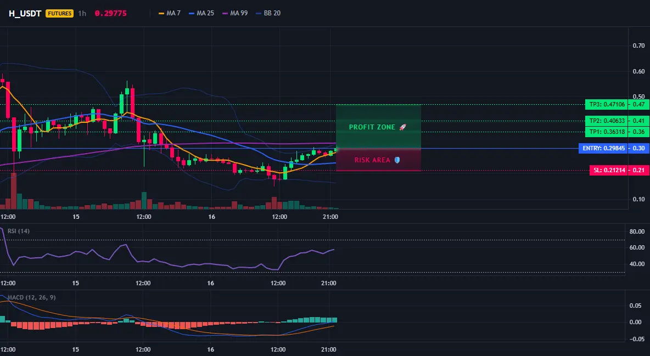Click the green 0.47 price axis tag
Screen dimensions: 650x356
638,104
